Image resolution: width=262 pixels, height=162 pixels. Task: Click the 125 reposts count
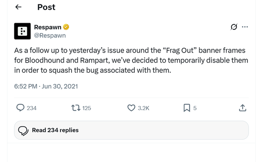pyautogui.click(x=87, y=108)
